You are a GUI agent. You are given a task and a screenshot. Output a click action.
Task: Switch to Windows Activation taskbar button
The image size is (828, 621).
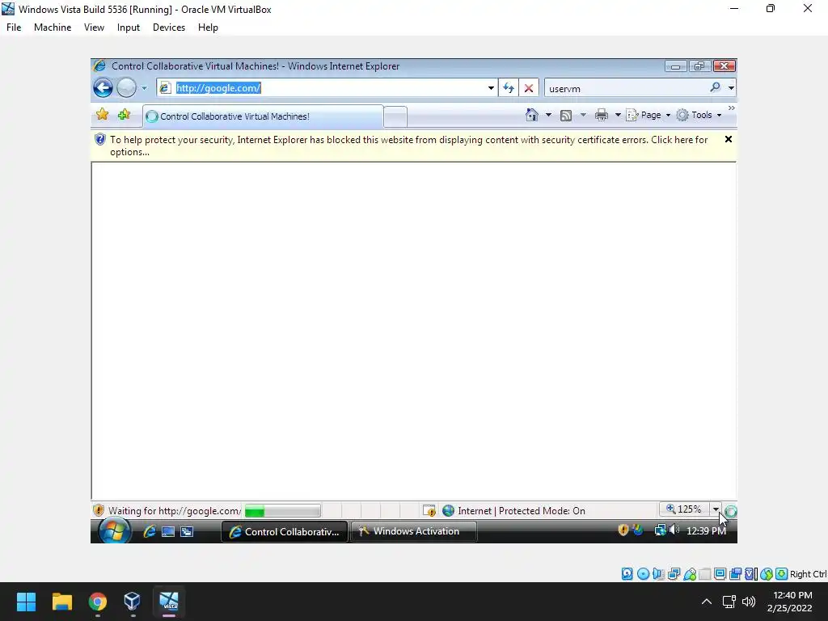pos(414,531)
